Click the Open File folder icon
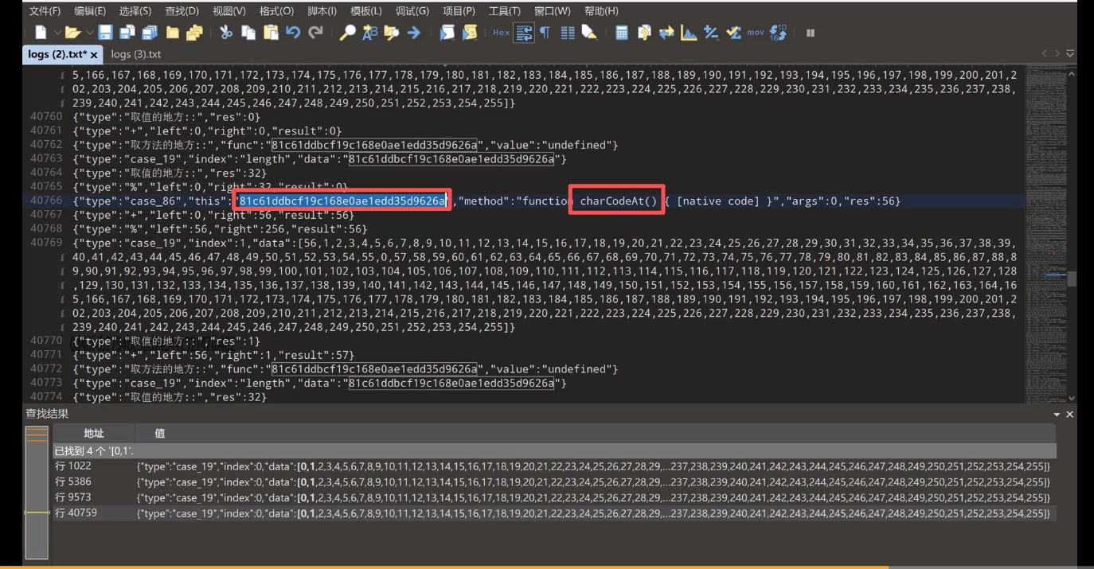This screenshot has height=569, width=1094. pos(72,33)
